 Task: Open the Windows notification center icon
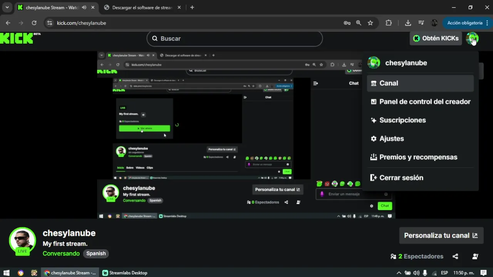click(x=483, y=273)
